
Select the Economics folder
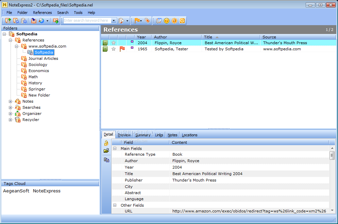(x=38, y=71)
